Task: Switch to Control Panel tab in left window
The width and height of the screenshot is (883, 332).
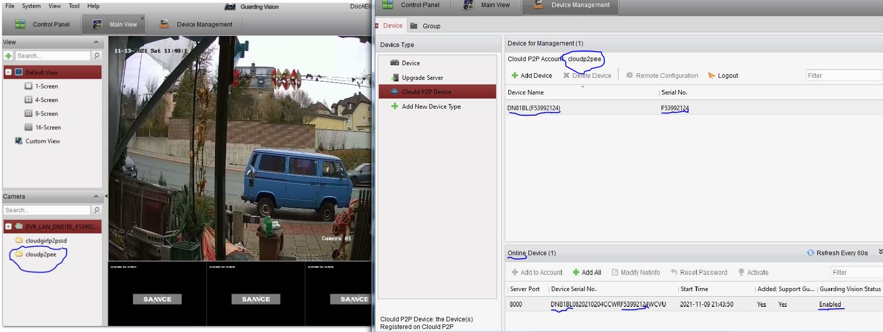Action: (x=42, y=24)
